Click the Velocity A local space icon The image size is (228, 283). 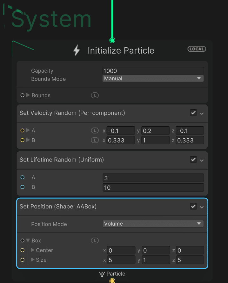point(95,130)
